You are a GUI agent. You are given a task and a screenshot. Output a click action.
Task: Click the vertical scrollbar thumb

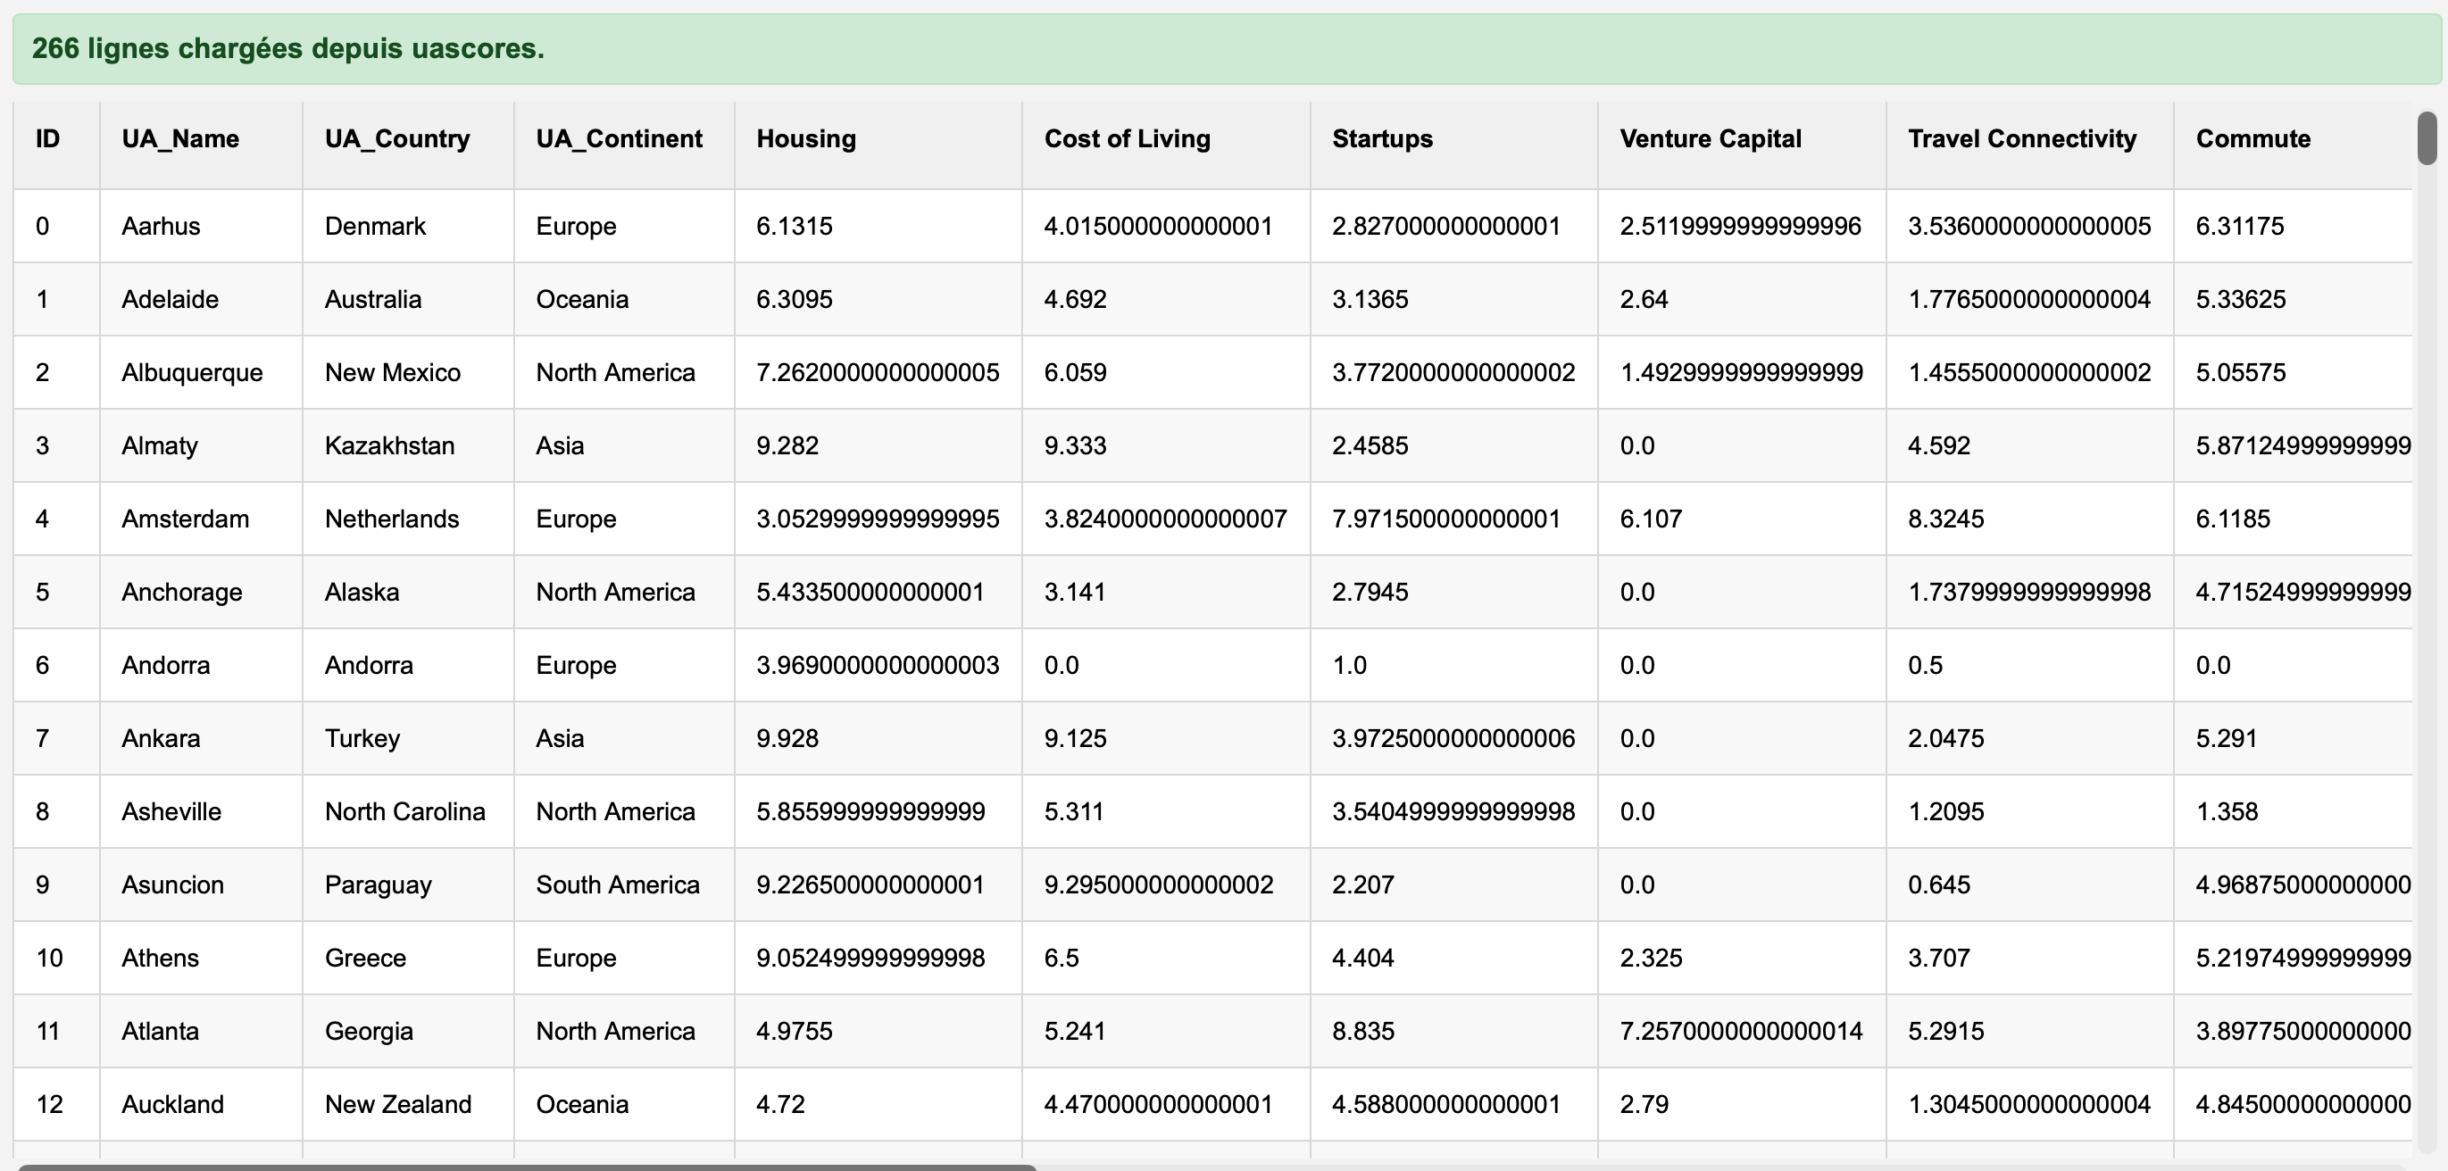click(x=2427, y=137)
